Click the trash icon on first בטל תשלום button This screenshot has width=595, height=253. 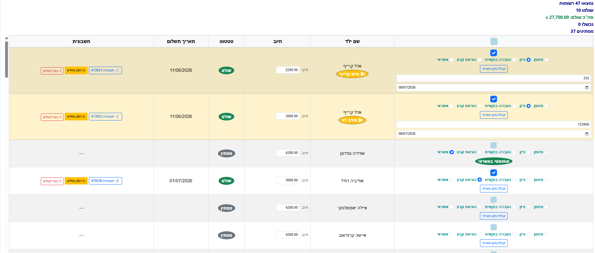(x=60, y=71)
